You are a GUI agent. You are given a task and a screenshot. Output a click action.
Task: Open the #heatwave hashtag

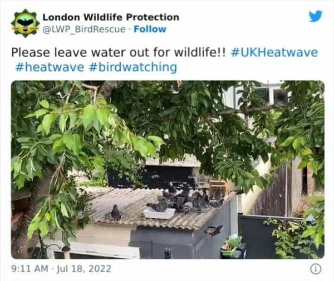click(50, 67)
